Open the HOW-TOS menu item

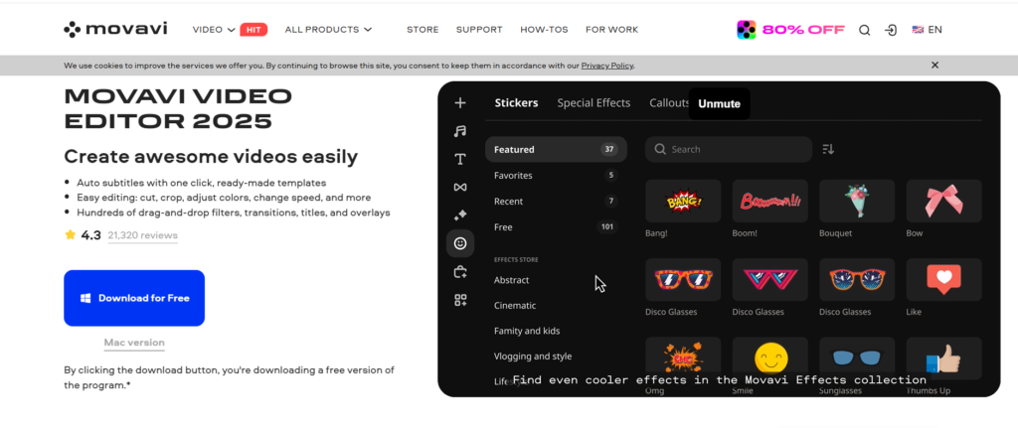point(544,30)
